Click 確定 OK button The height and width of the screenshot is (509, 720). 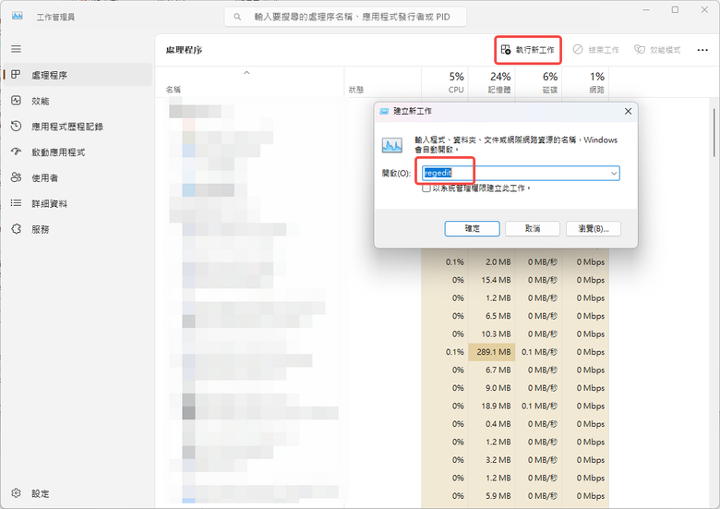(472, 228)
